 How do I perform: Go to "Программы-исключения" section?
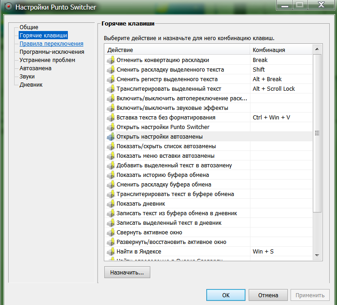(52, 52)
